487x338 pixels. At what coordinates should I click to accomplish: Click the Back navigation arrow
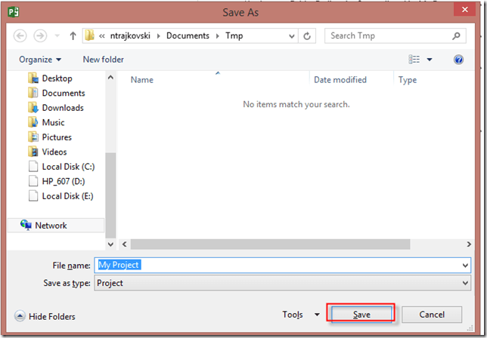coord(20,35)
